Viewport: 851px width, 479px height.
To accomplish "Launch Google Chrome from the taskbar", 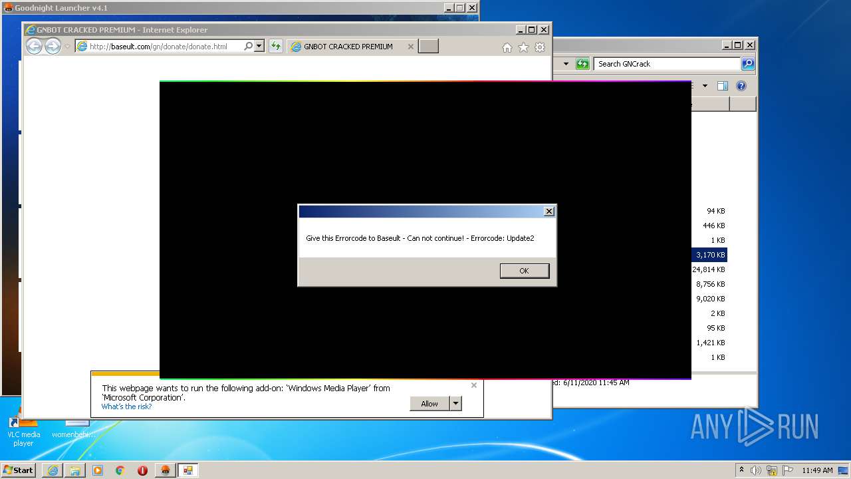I will [120, 470].
